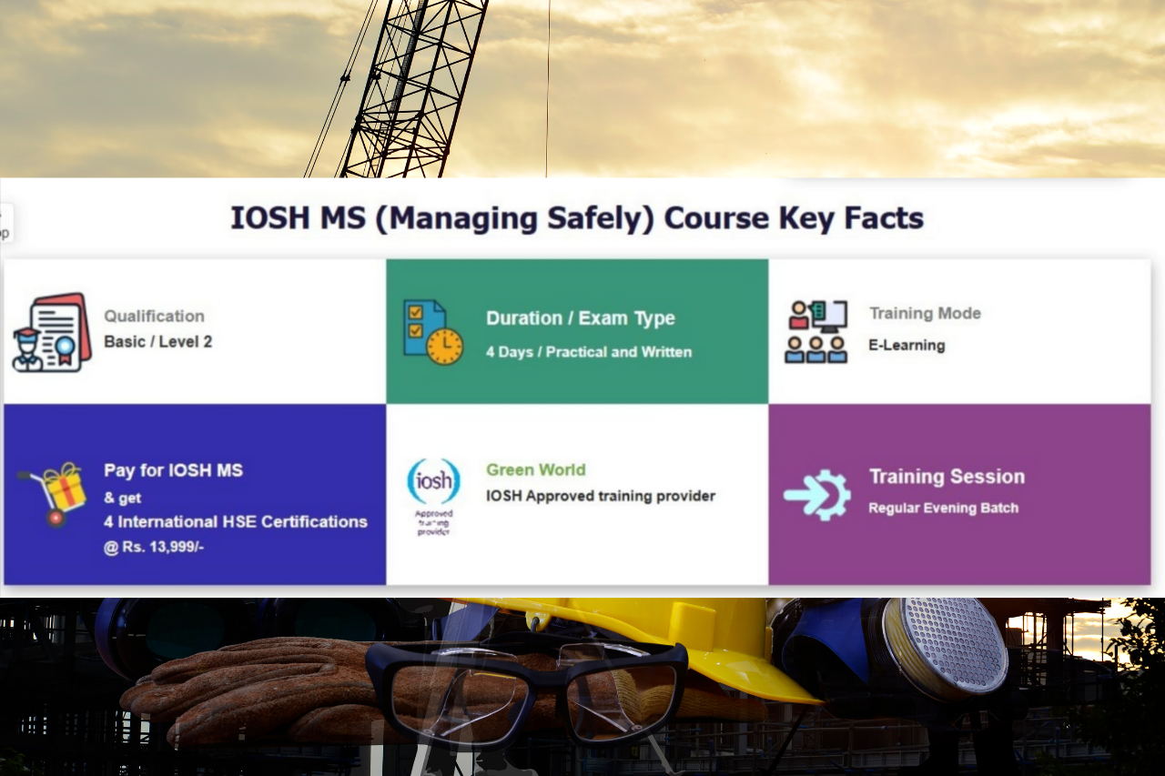Click the 'Duration / Exam Type' title
The height and width of the screenshot is (776, 1165).
point(581,318)
